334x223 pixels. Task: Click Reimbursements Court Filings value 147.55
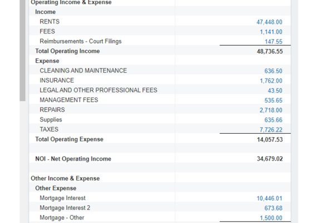pos(273,41)
